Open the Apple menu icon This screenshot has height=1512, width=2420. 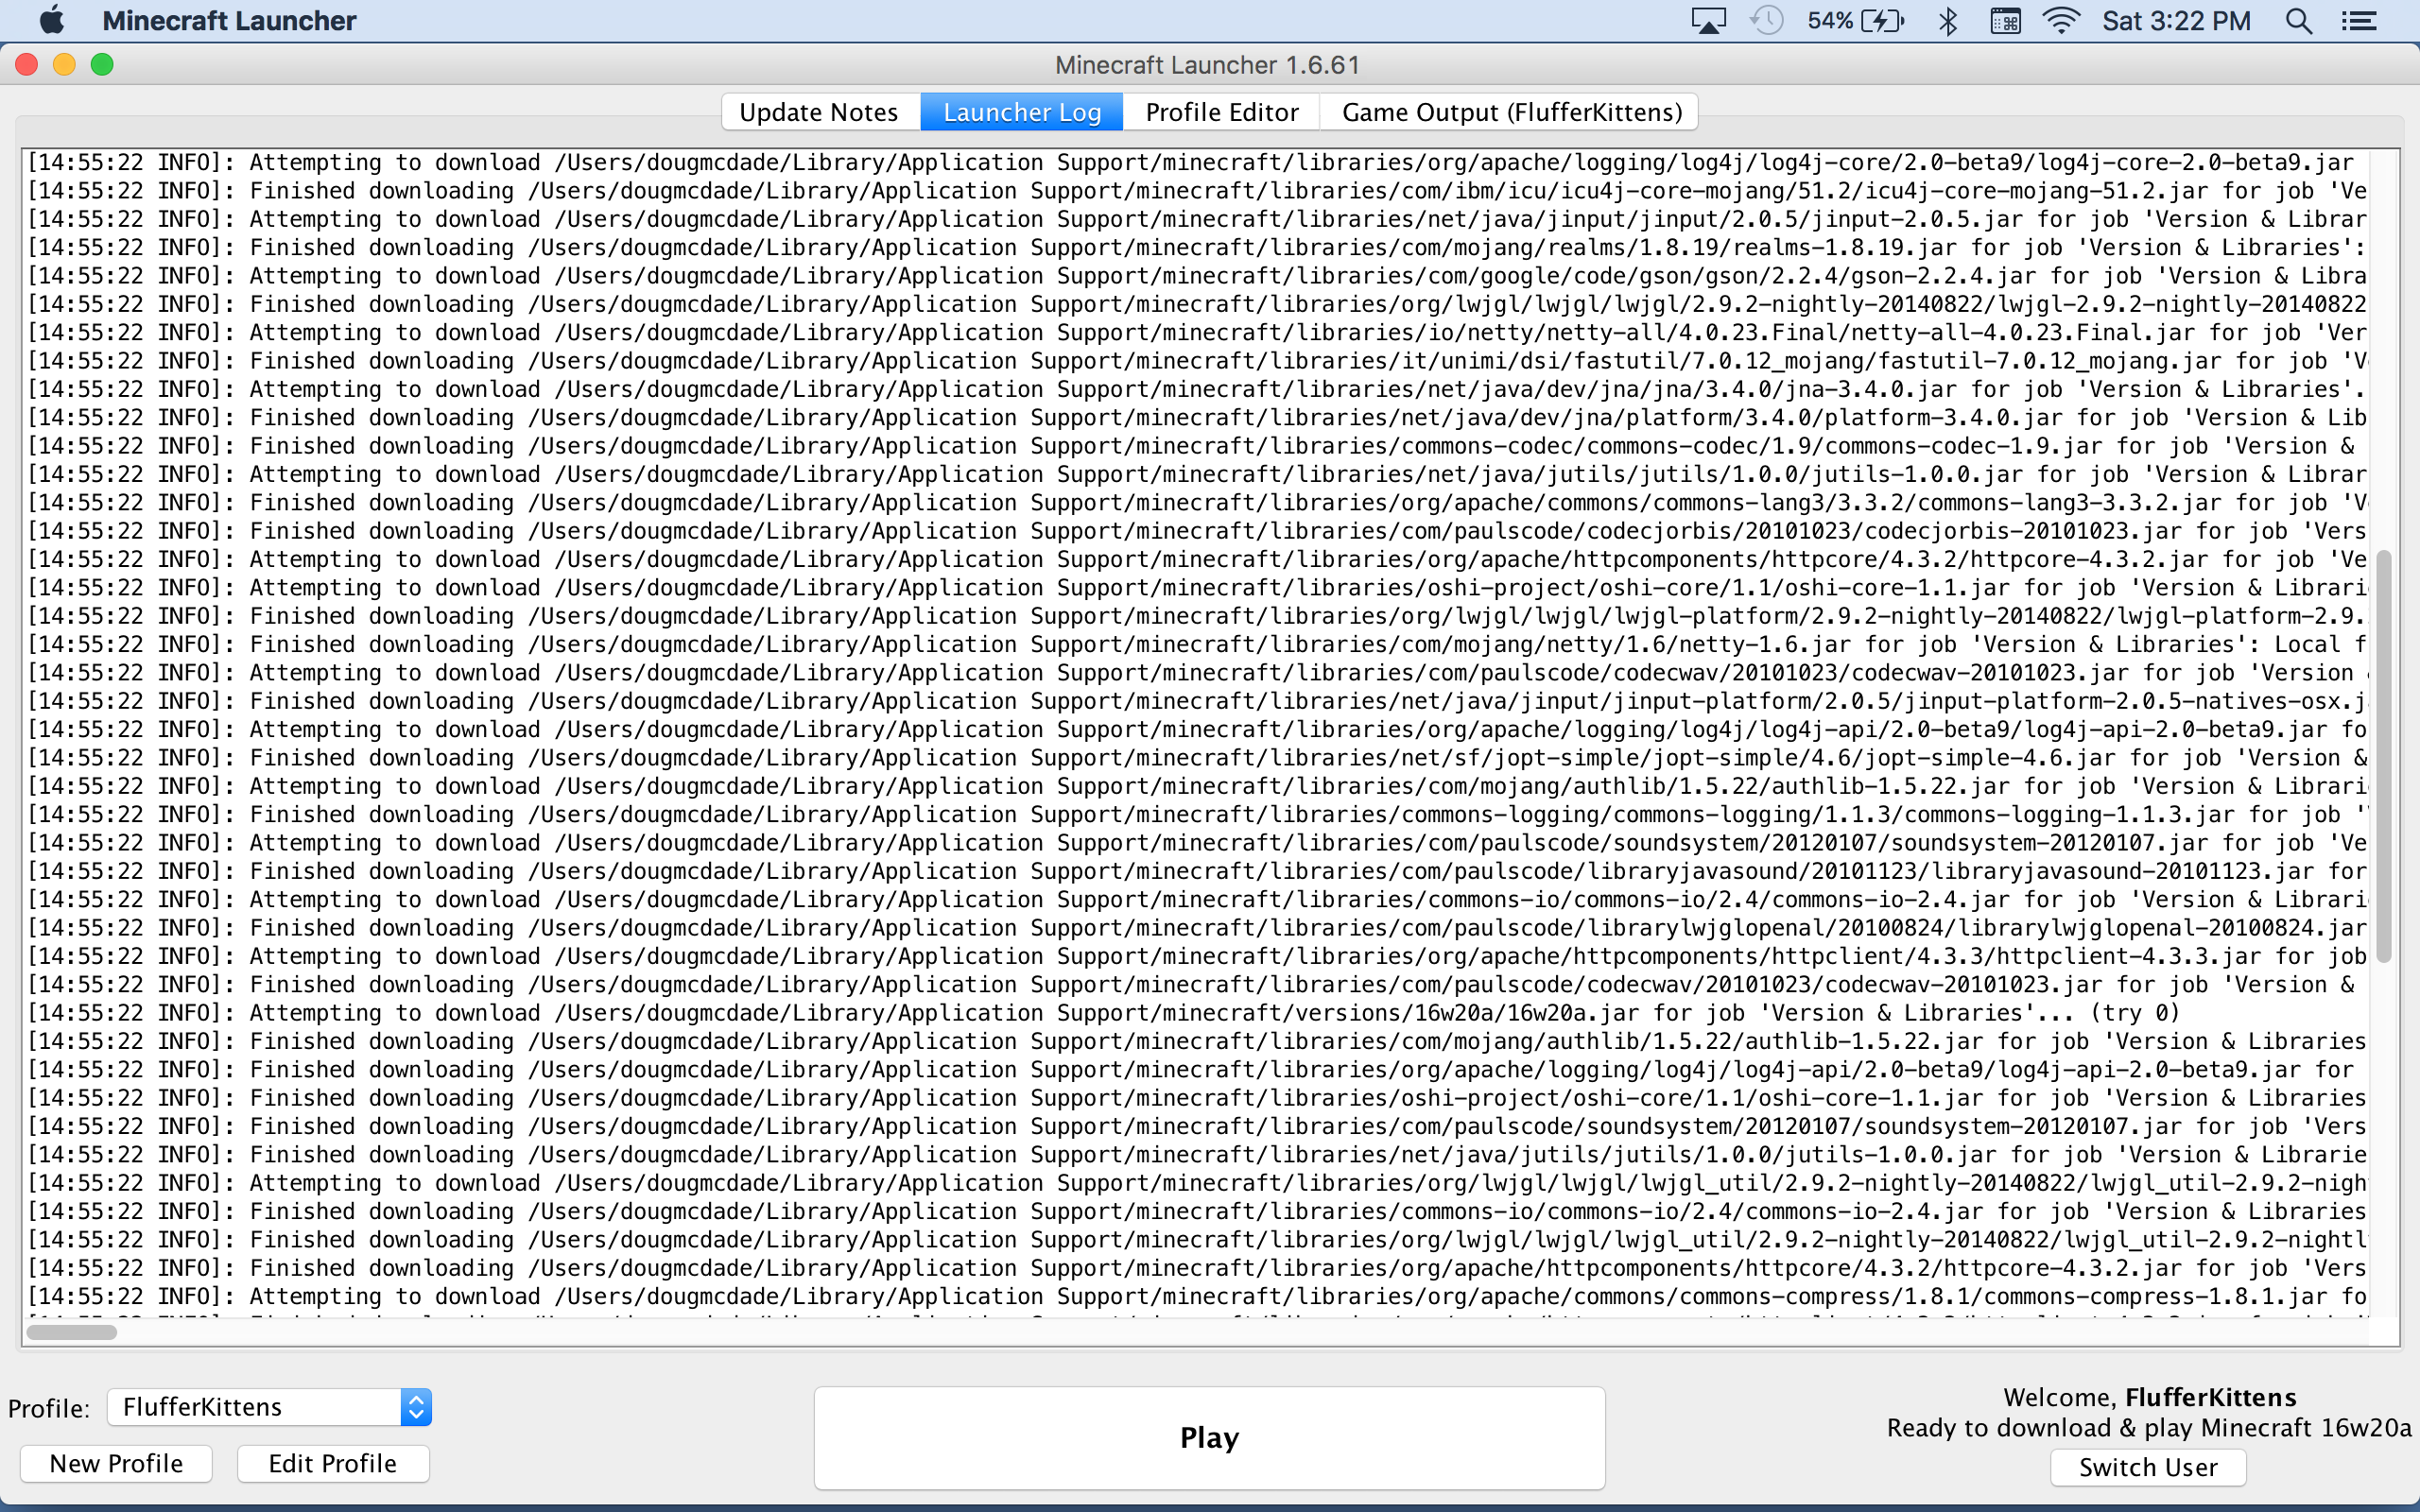coord(52,20)
